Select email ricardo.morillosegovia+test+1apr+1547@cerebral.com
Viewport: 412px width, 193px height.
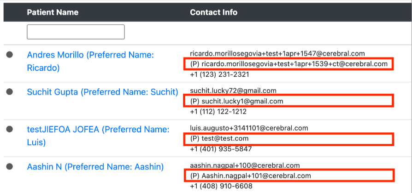[x=277, y=53]
